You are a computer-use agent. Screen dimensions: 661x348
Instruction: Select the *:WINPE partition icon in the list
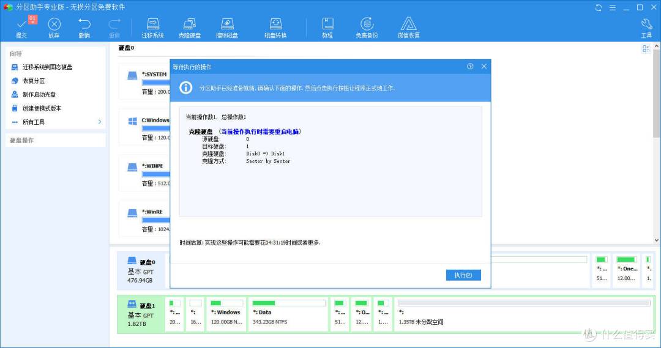point(132,167)
